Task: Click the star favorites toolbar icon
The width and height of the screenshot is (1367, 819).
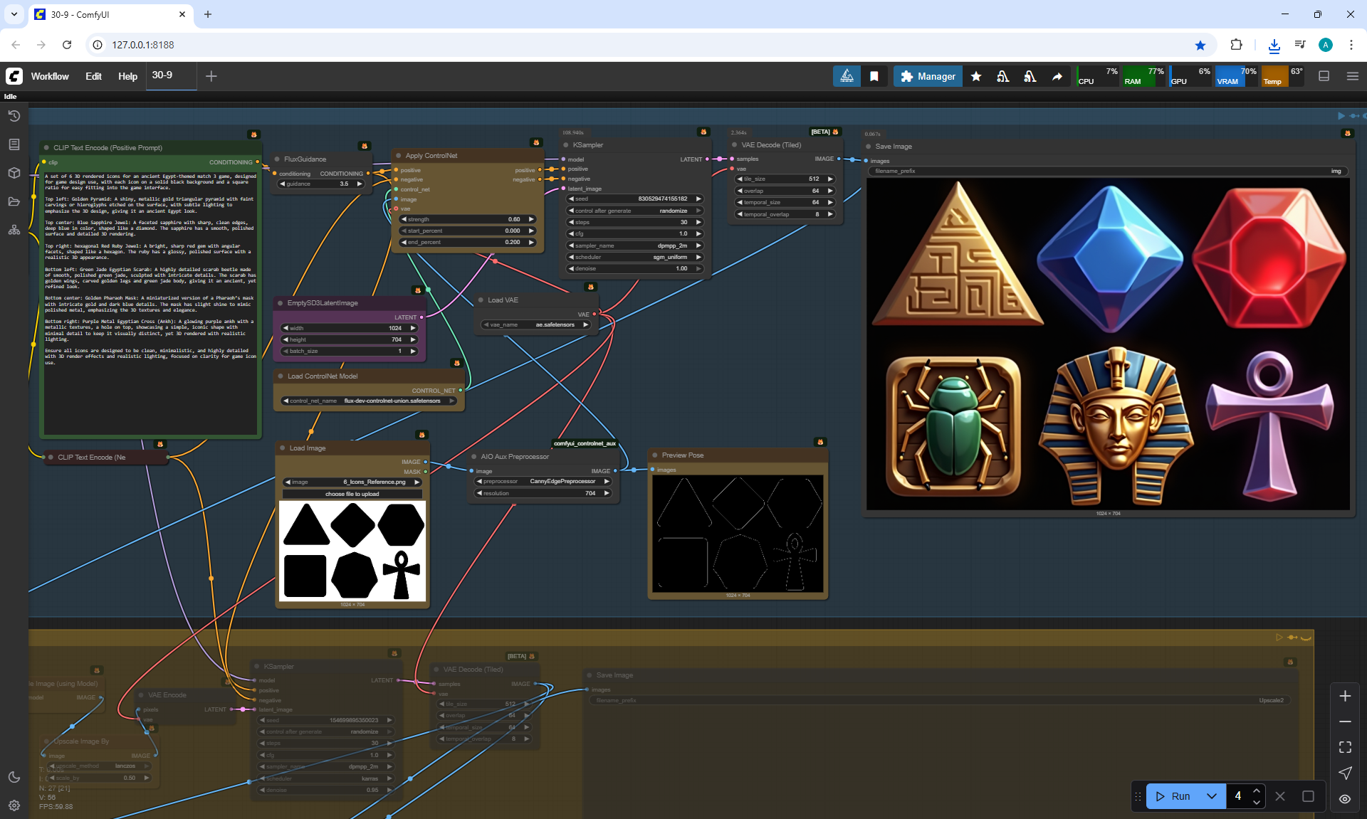Action: click(x=976, y=76)
